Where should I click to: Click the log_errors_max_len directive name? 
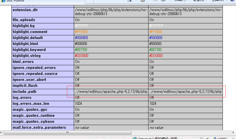31,104
